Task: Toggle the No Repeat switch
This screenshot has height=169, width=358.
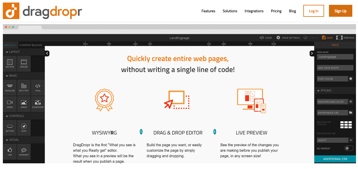Action: (348, 148)
